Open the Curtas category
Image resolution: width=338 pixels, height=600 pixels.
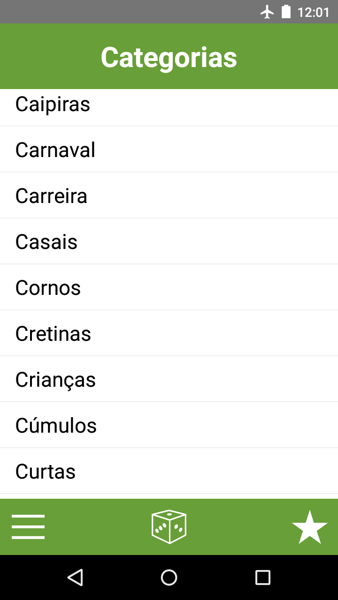(x=169, y=471)
